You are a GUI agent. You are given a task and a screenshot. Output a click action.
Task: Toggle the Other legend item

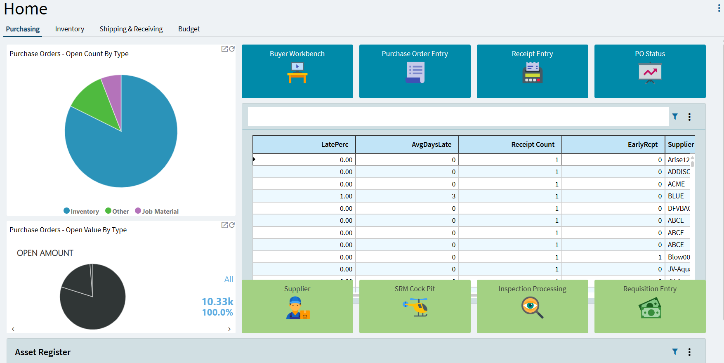pos(117,211)
